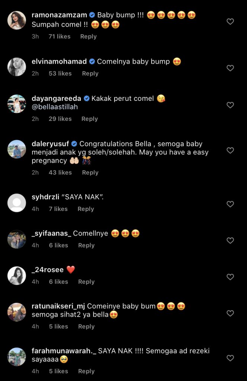Visit dayangareeda's profile via username

click(56, 99)
